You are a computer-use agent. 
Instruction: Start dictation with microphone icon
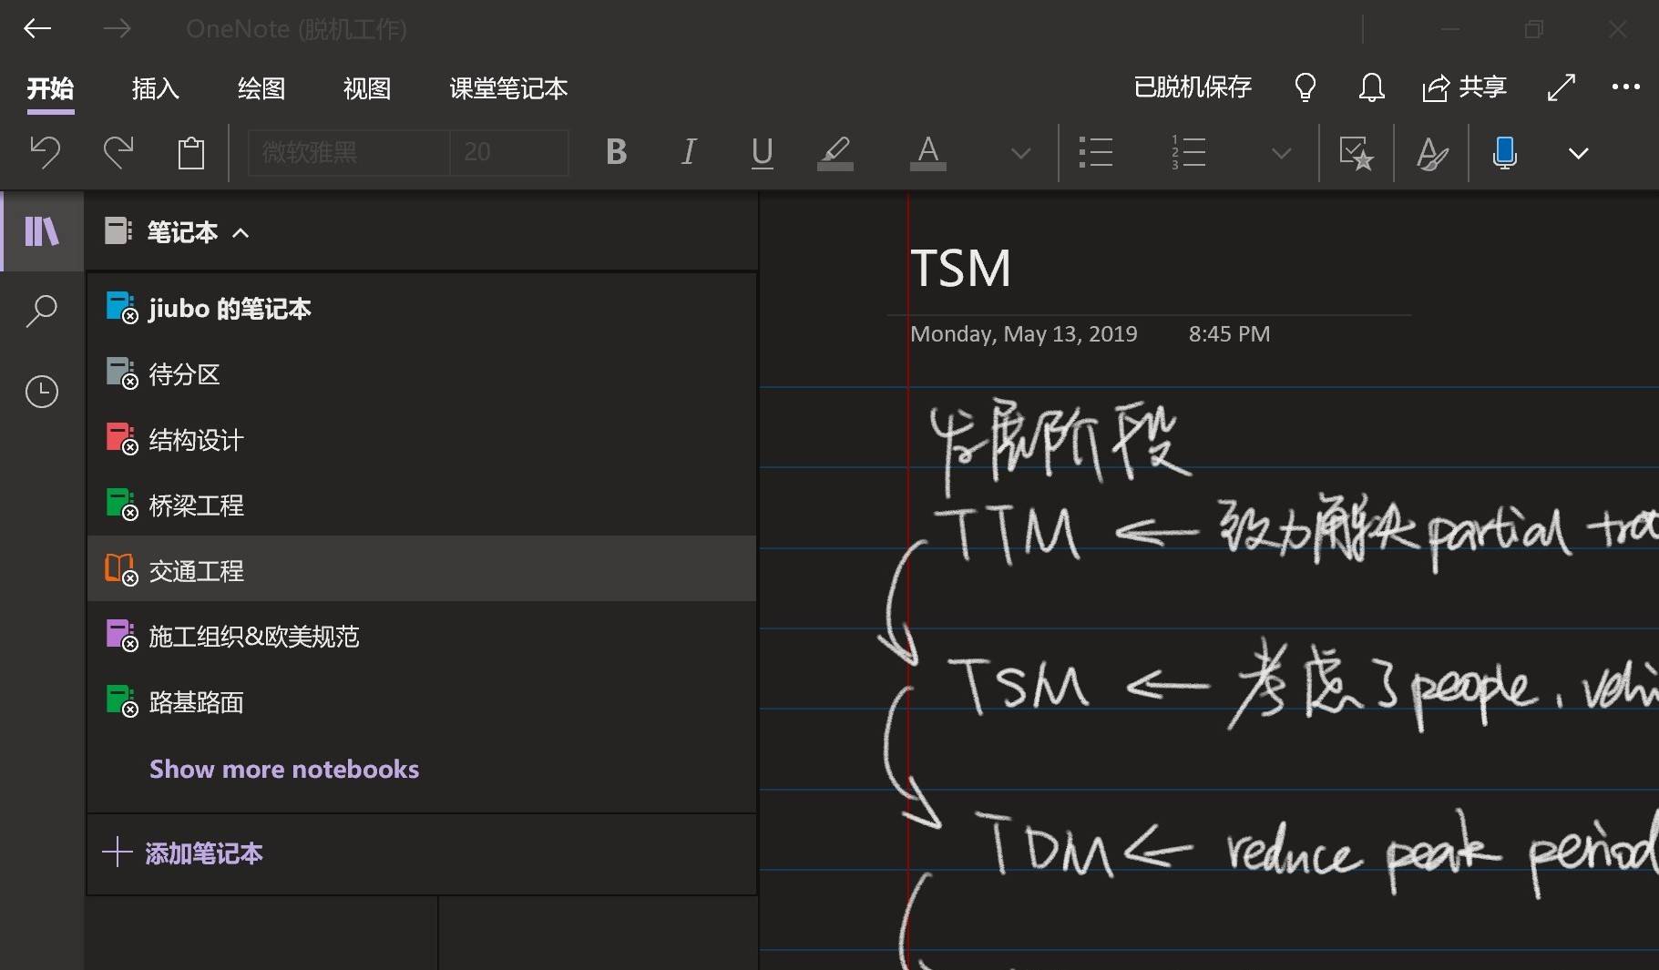click(1505, 152)
